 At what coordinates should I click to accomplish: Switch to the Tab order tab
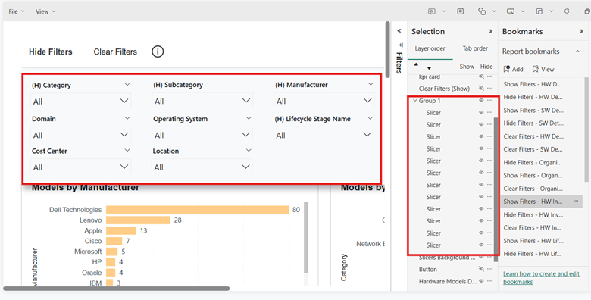pyautogui.click(x=475, y=48)
